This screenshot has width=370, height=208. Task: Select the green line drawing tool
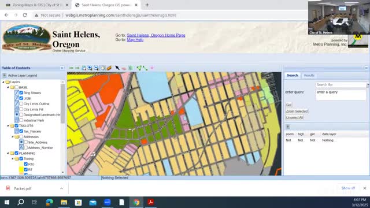[145, 68]
